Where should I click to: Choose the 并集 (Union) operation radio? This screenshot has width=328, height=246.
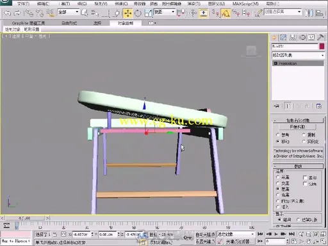coord(278,177)
